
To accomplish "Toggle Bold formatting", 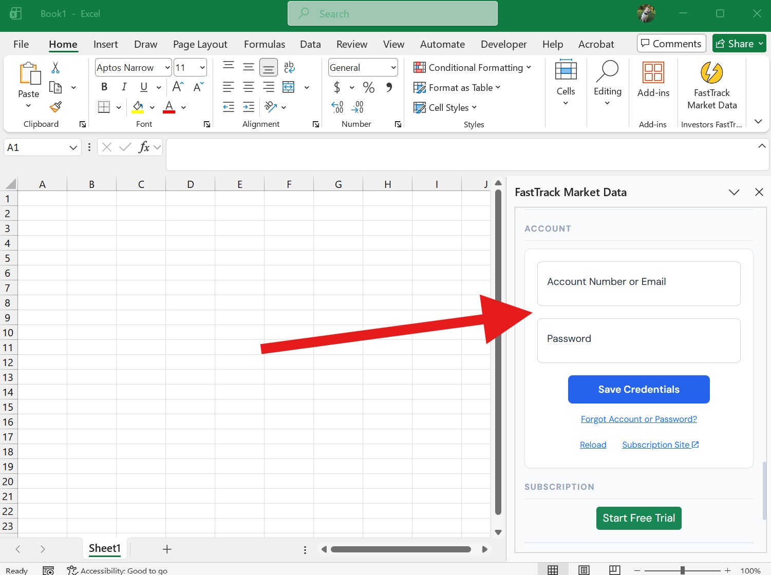I will (x=104, y=87).
